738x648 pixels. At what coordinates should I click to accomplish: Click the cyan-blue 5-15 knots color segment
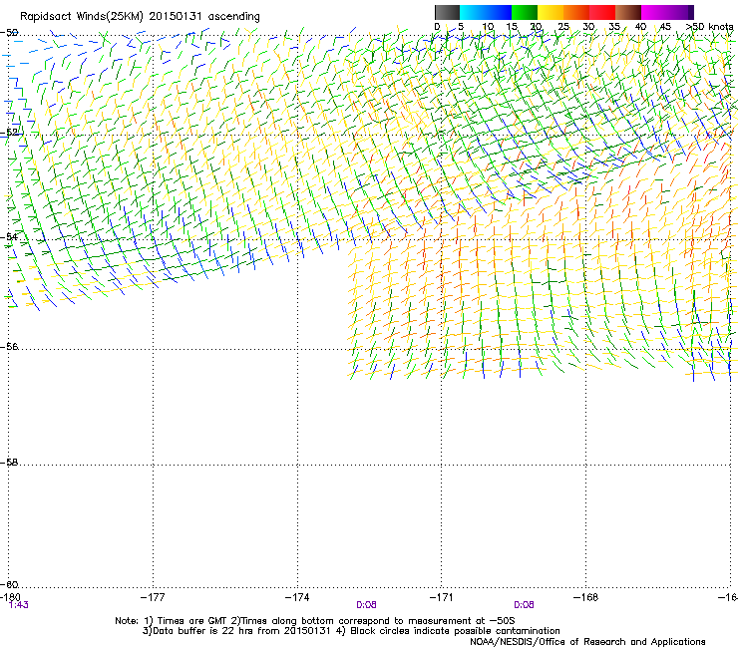click(486, 12)
